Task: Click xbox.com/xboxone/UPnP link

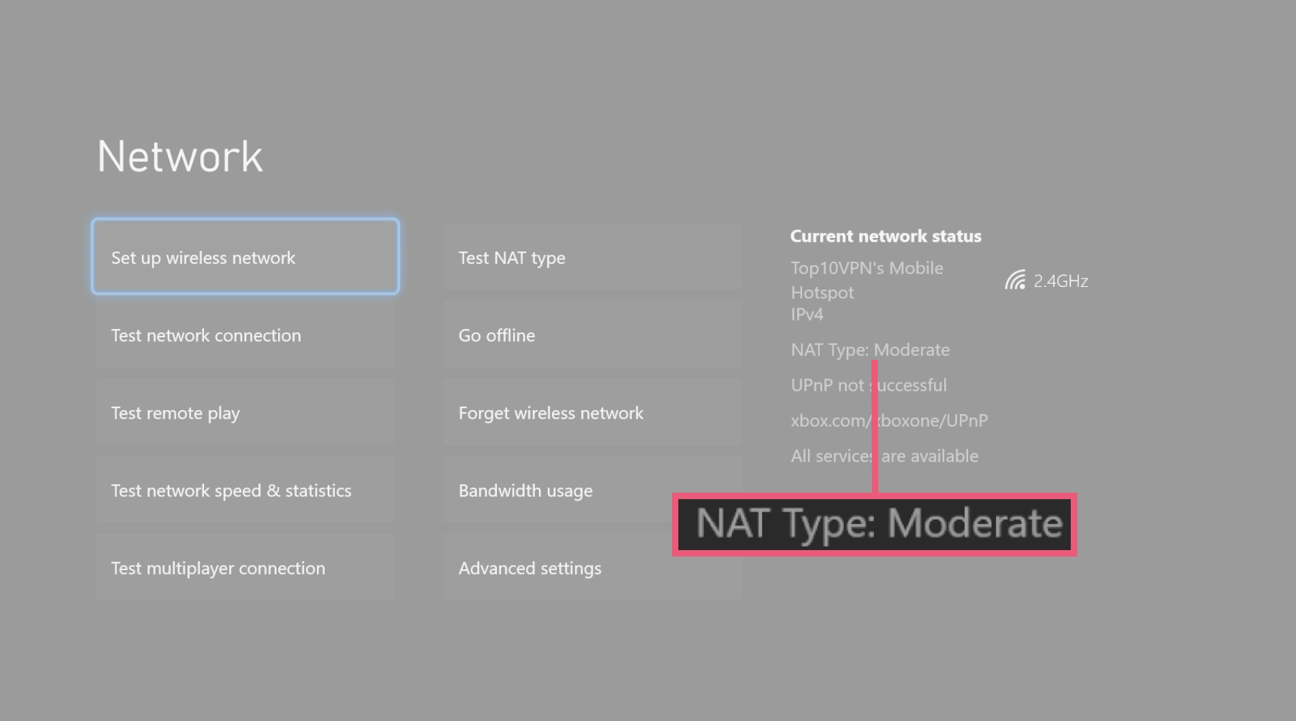Action: (888, 419)
